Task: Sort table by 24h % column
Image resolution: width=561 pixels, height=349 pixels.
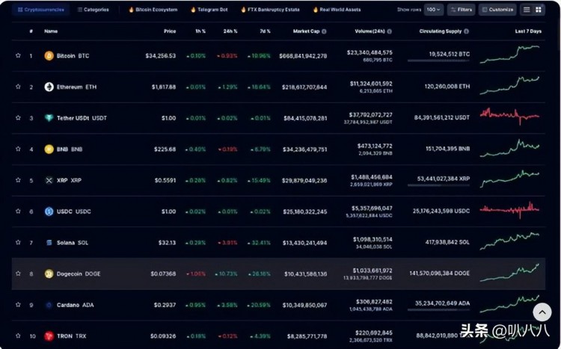Action: point(230,31)
